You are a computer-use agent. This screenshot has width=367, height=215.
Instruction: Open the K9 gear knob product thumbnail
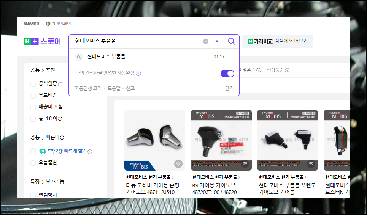pos(221,140)
